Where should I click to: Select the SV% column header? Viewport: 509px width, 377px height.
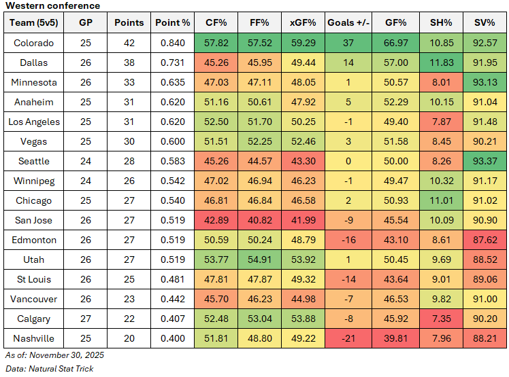[484, 22]
